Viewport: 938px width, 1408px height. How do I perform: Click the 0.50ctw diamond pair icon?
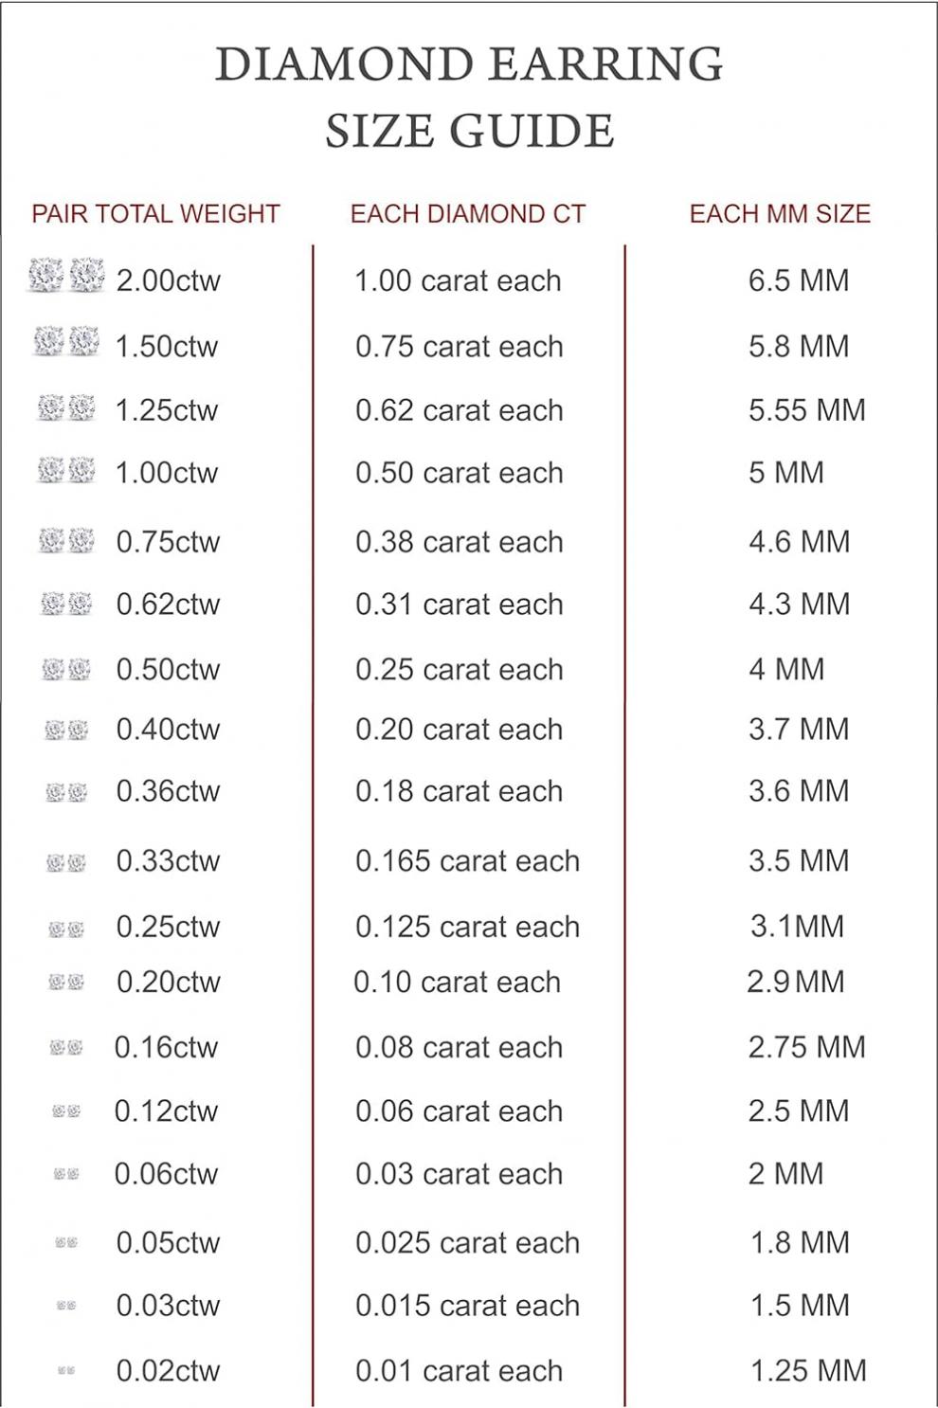(66, 669)
